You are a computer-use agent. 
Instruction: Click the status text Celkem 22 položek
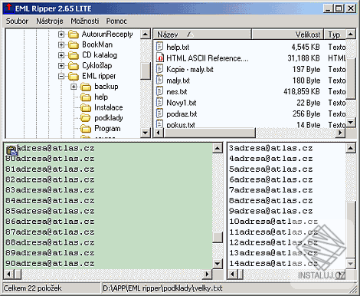point(32,288)
